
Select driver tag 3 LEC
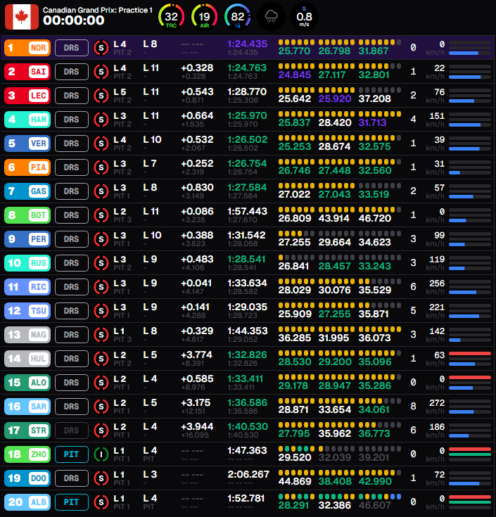point(27,96)
